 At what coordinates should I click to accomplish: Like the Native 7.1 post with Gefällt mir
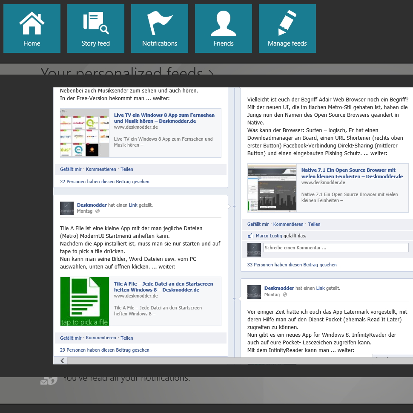click(258, 224)
